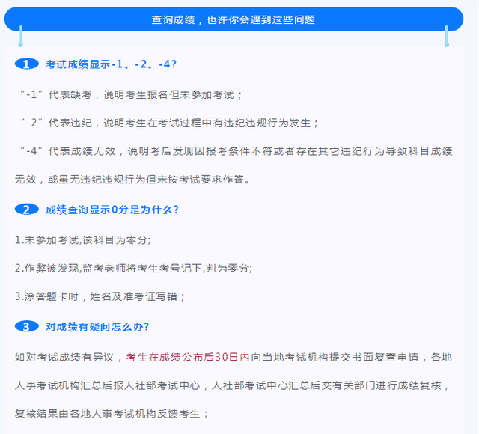The height and width of the screenshot is (434, 479).
Task: Click the line '2.作弊被发现,监考老师将考生考号记下'
Action: [x=133, y=268]
